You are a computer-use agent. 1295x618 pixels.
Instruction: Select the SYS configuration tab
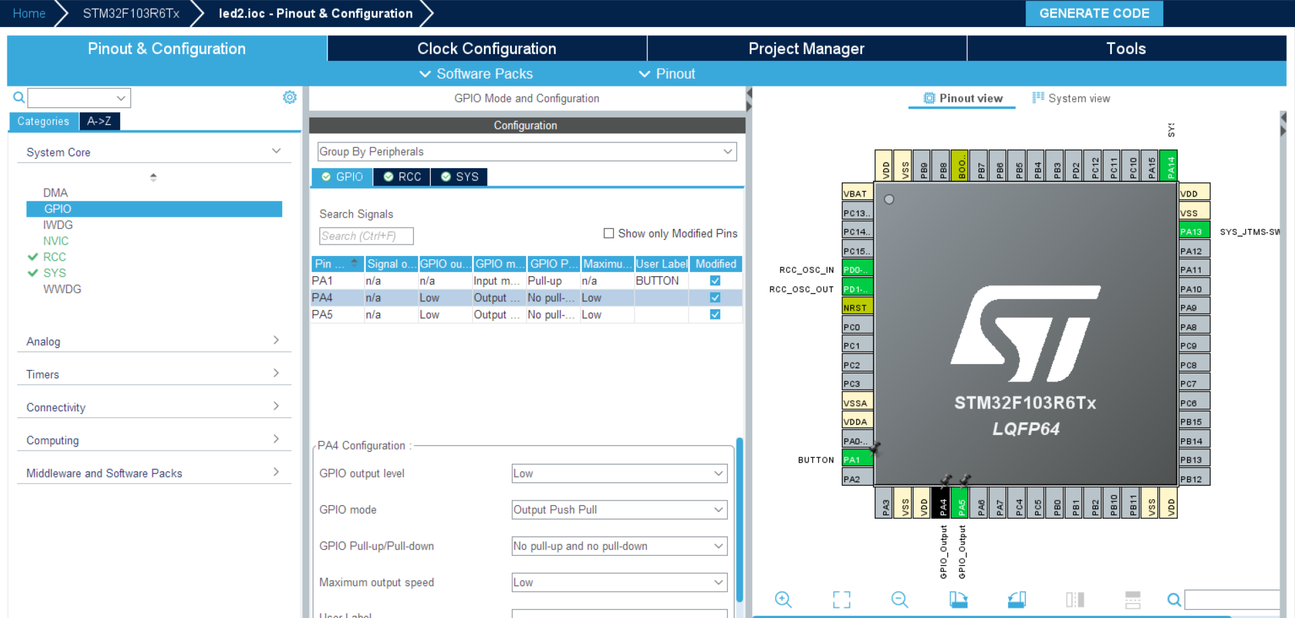point(460,176)
